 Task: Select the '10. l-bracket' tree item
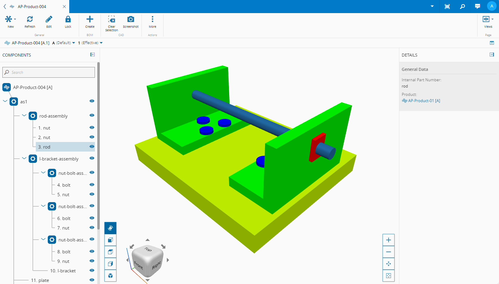pos(63,271)
